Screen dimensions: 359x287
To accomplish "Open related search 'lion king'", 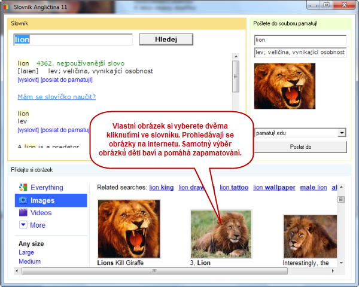I will pos(162,187).
